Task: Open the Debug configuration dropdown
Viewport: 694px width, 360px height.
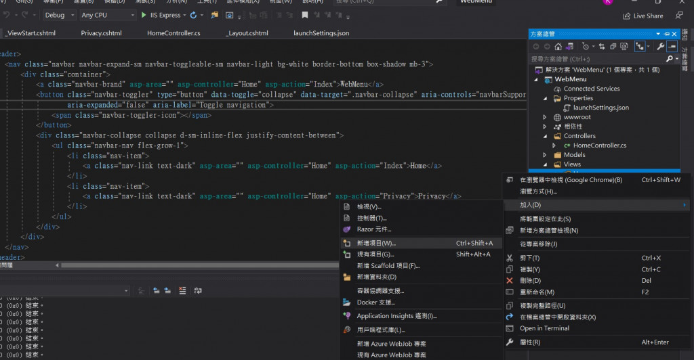Action: click(x=60, y=15)
